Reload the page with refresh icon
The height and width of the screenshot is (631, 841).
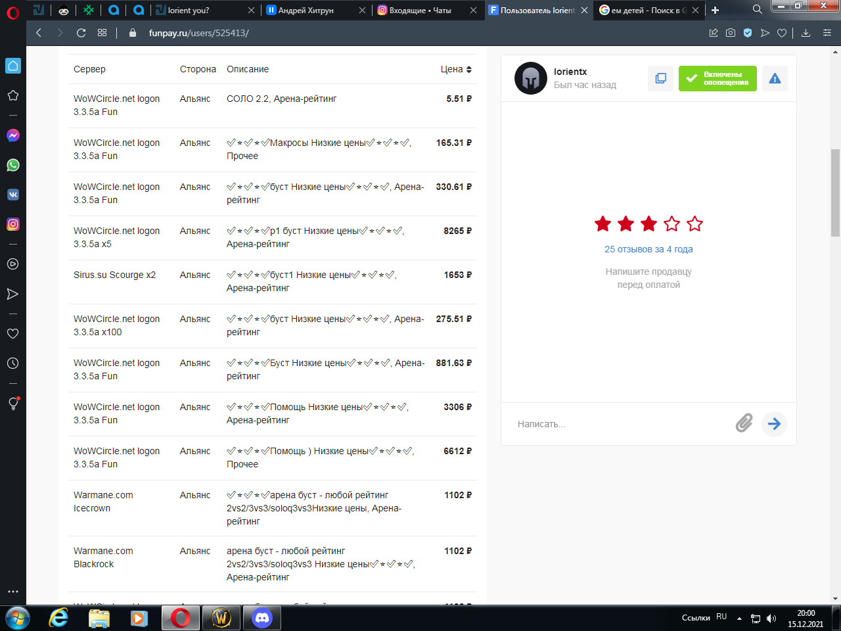coord(81,33)
